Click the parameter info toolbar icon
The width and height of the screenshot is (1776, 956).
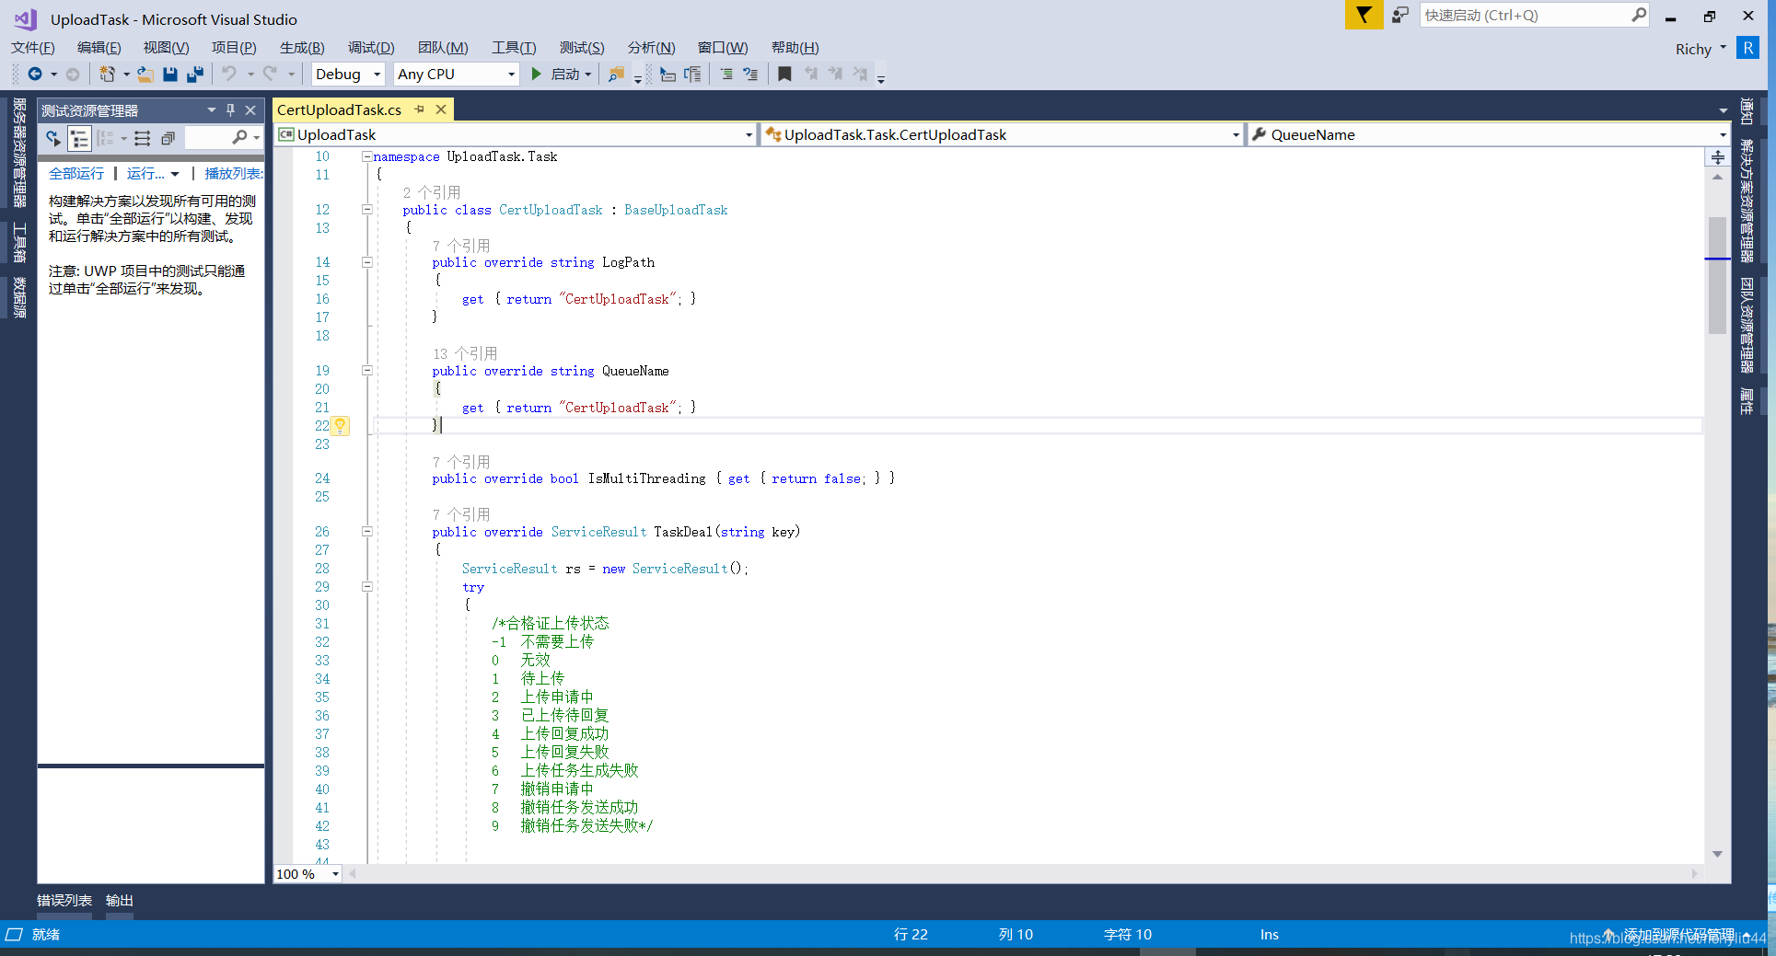[692, 75]
